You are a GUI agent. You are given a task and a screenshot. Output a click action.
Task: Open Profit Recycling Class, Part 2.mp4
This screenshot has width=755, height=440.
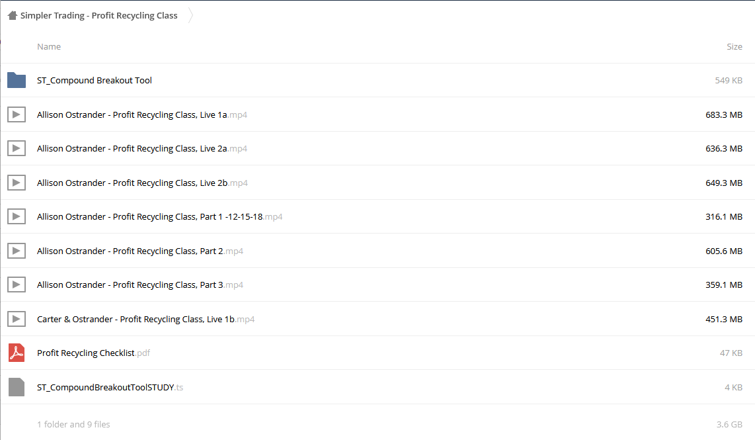[140, 251]
